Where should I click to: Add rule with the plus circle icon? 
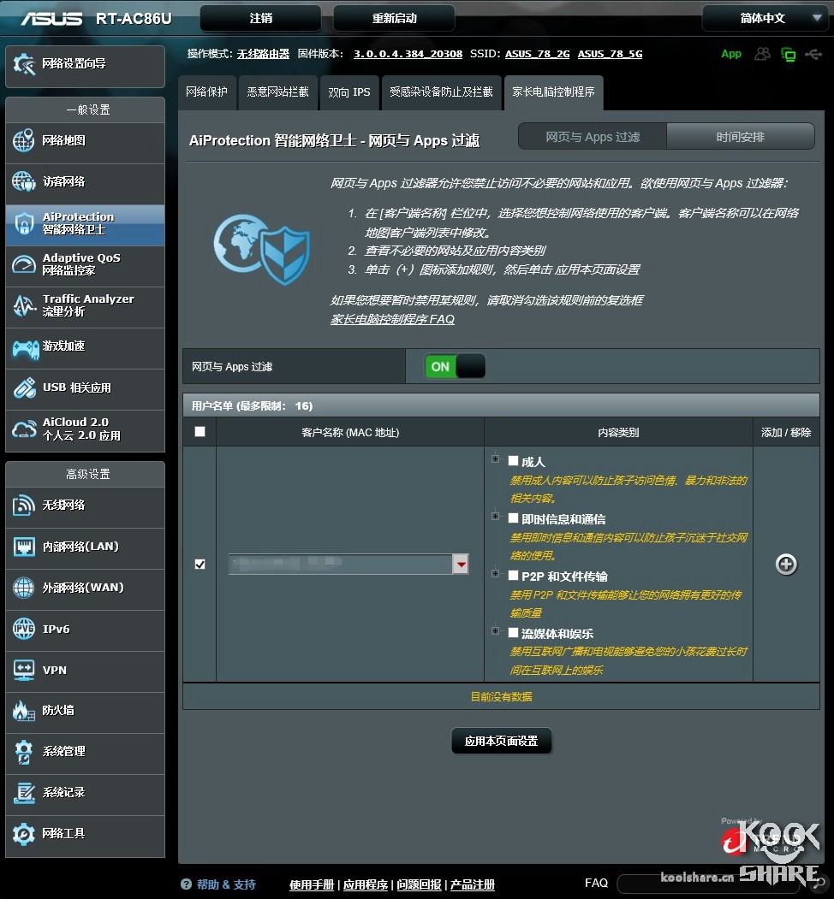click(786, 565)
